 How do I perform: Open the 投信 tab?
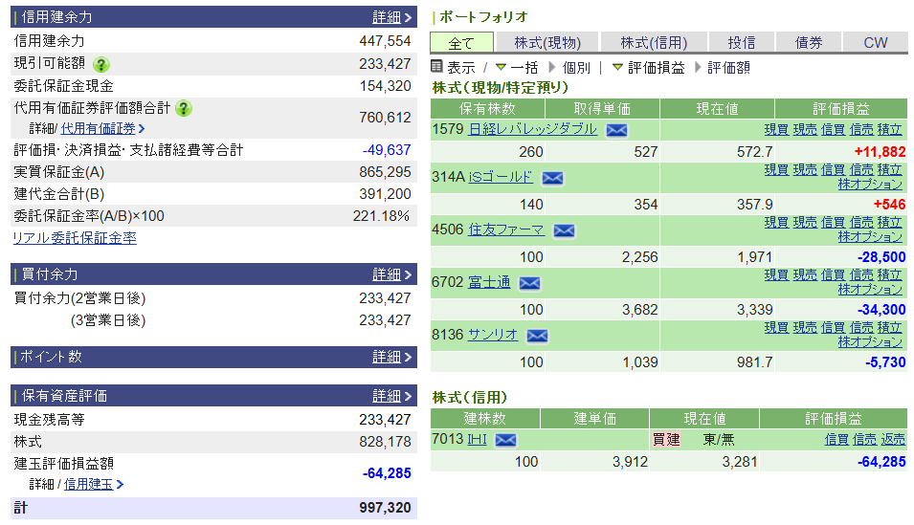[741, 42]
